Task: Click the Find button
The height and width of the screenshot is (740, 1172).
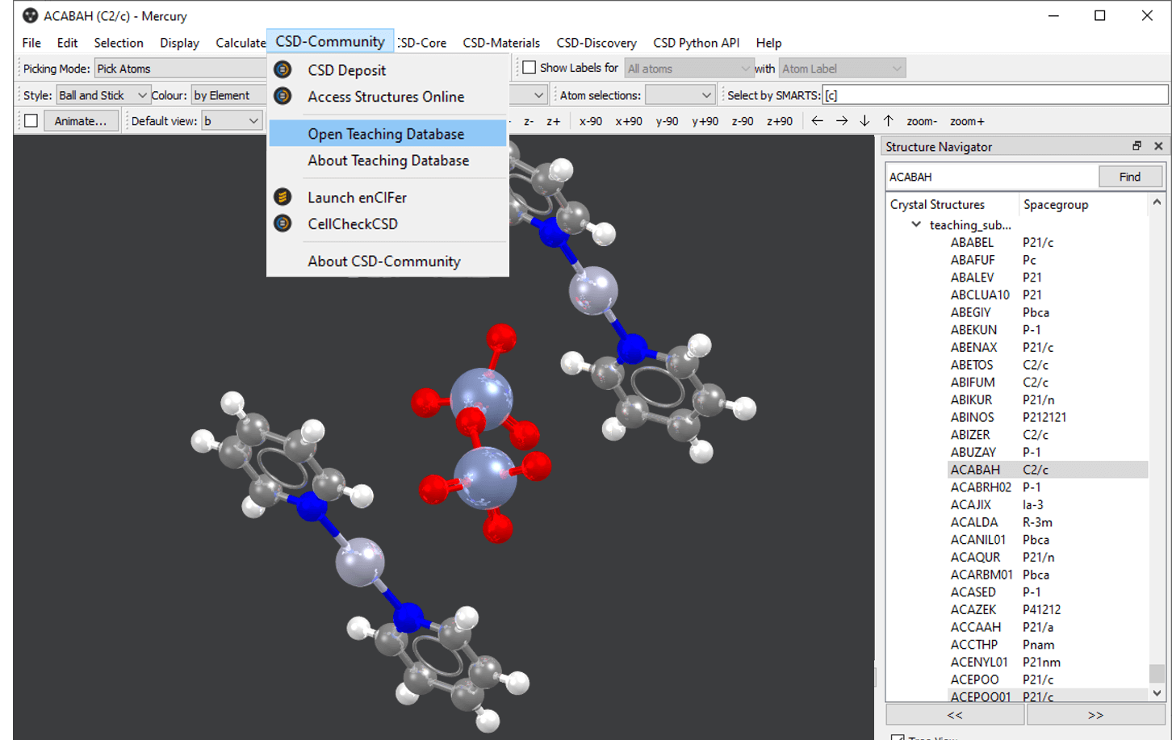Action: click(x=1130, y=176)
